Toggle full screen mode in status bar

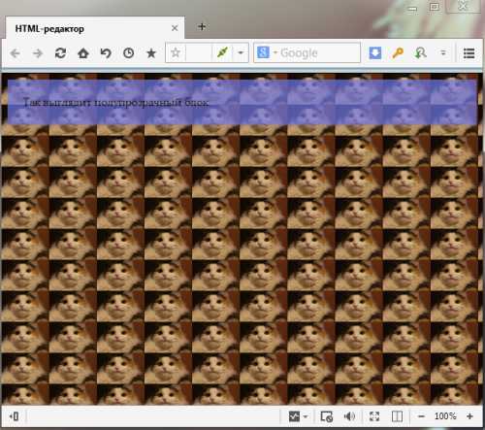tap(374, 416)
